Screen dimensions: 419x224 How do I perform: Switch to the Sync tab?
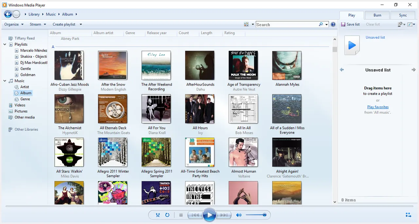403,15
